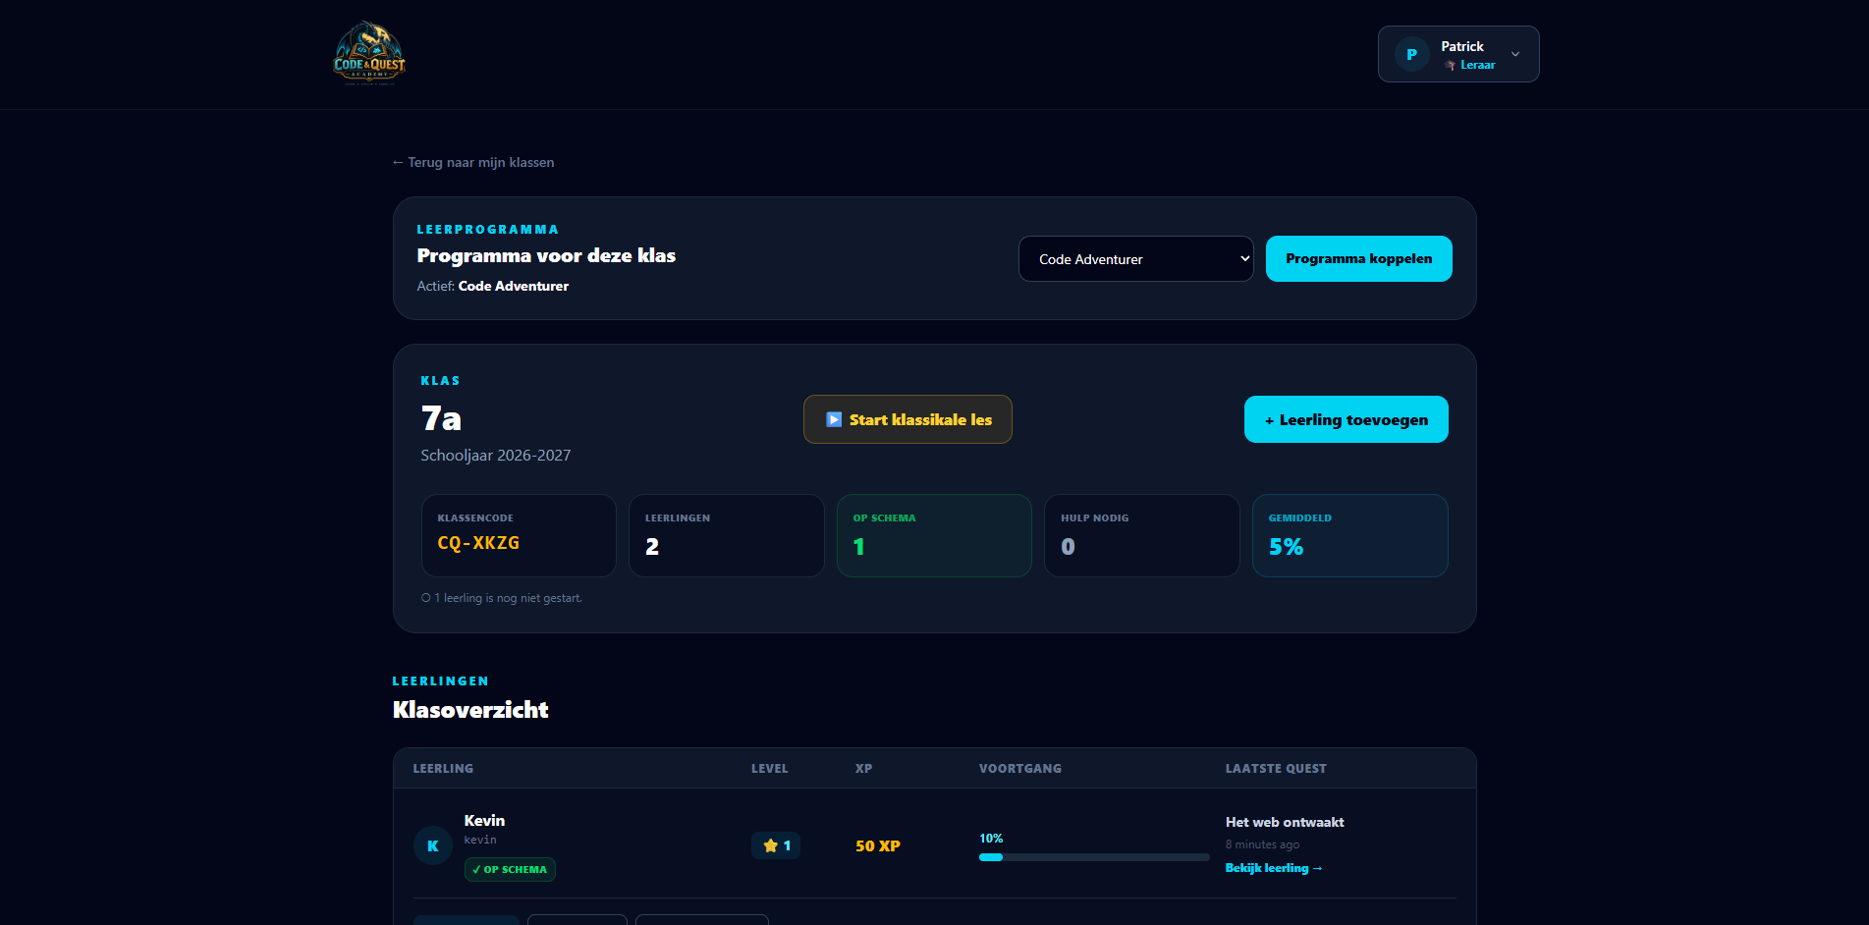Click the Voortgang column header
The image size is (1869, 925).
(x=1020, y=768)
